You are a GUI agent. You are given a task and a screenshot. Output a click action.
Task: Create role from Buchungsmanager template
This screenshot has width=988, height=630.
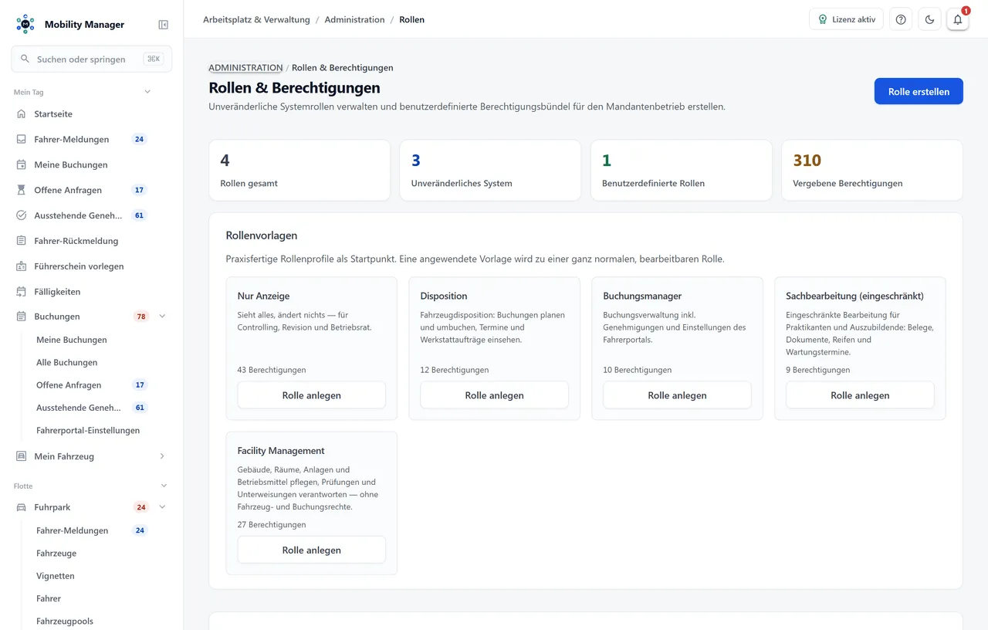[x=678, y=395]
